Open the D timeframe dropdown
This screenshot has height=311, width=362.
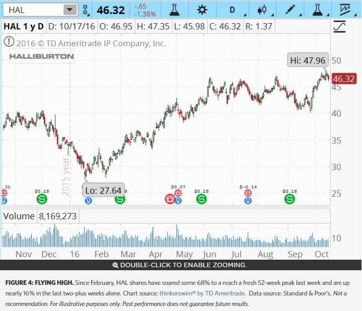pyautogui.click(x=232, y=10)
